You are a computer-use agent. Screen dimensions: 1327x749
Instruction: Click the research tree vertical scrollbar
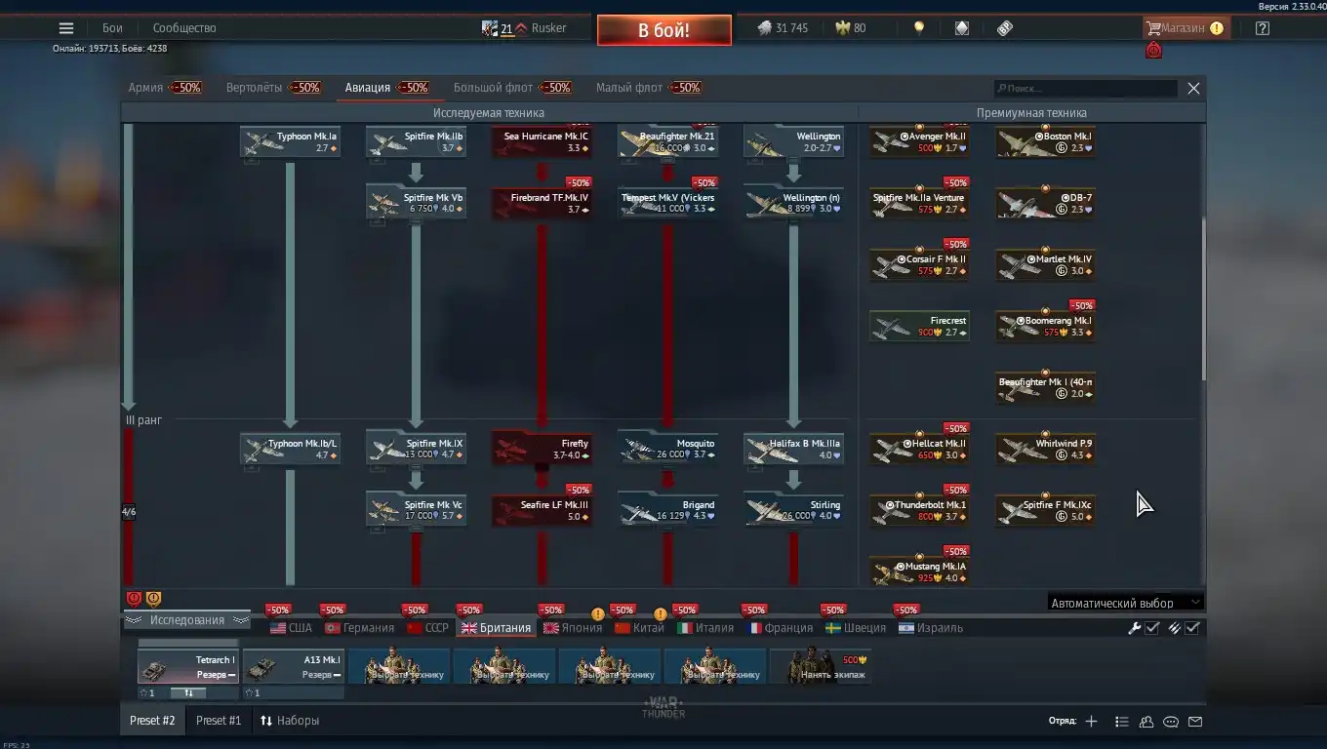point(1203,299)
